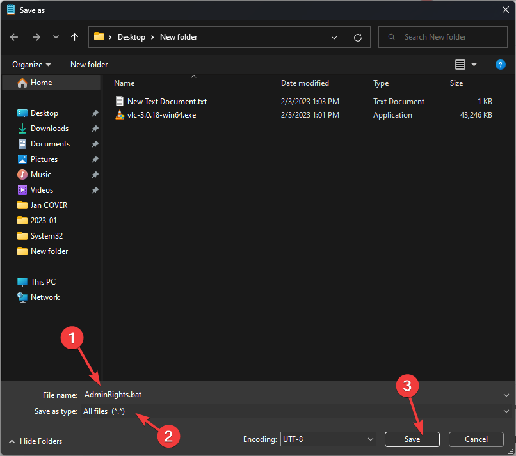Click the pin icon beside Downloads

click(95, 129)
